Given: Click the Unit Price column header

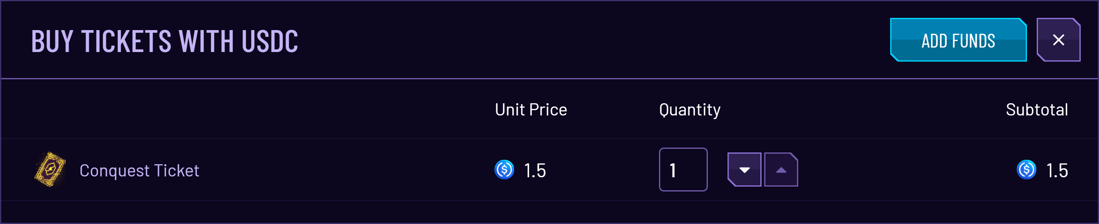Looking at the screenshot, I should (531, 109).
